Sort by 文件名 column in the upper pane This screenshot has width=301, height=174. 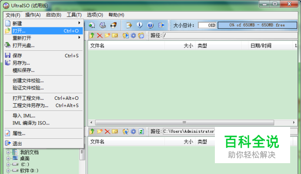tap(126, 46)
